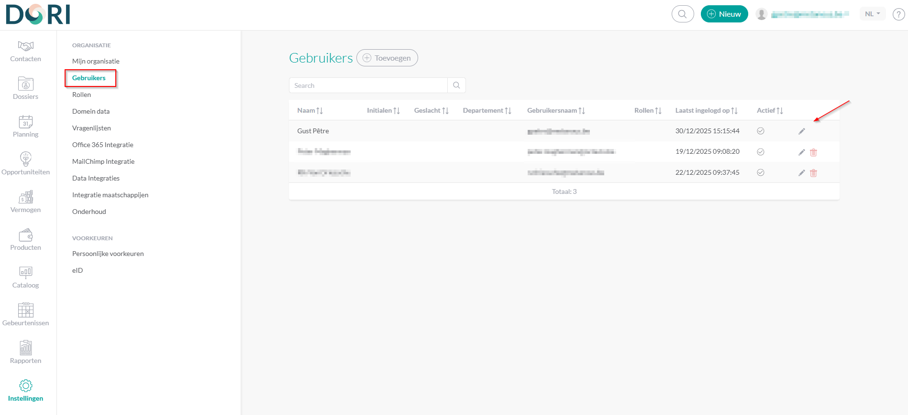Open the Contacten handshake icon

click(x=26, y=46)
